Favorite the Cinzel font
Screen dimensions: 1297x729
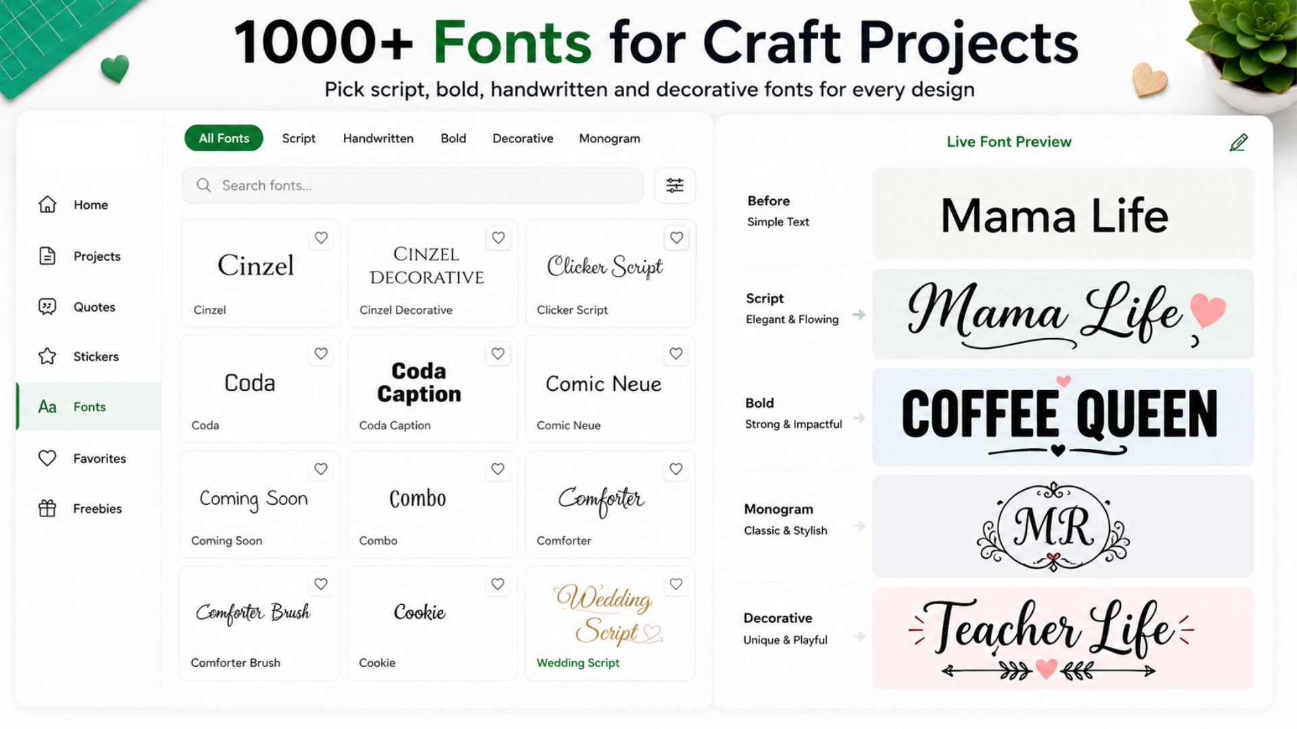(x=321, y=238)
